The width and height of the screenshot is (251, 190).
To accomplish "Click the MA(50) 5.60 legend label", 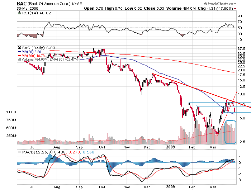I will (32, 52).
